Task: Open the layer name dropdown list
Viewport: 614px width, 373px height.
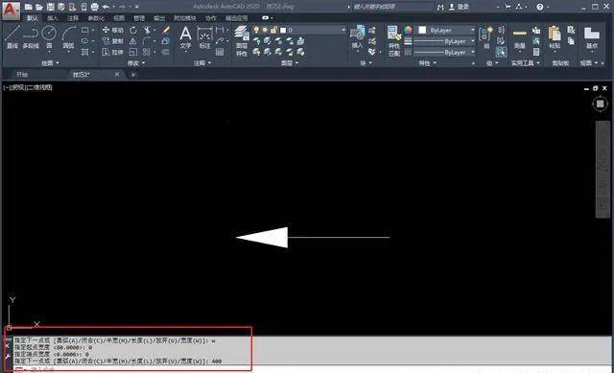Action: (313, 30)
